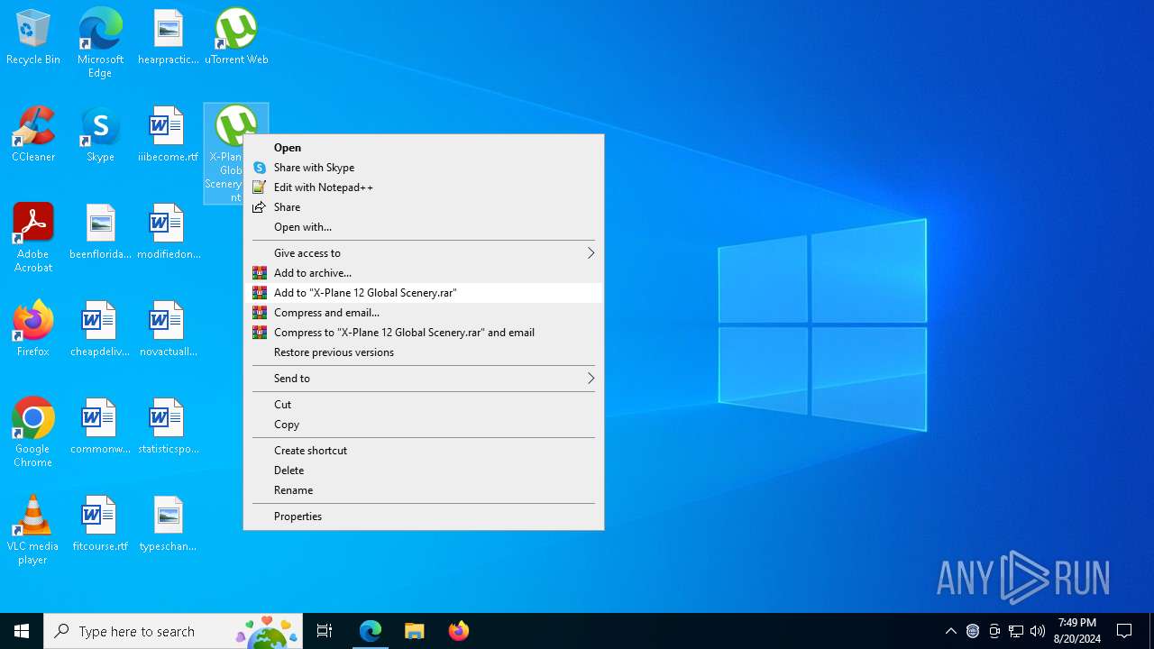Screen dimensions: 1154x649
Task: Open File Explorer from the taskbar
Action: pos(414,631)
